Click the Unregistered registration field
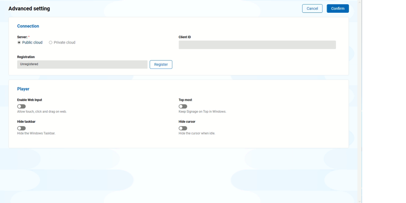The height and width of the screenshot is (203, 406). coord(82,64)
